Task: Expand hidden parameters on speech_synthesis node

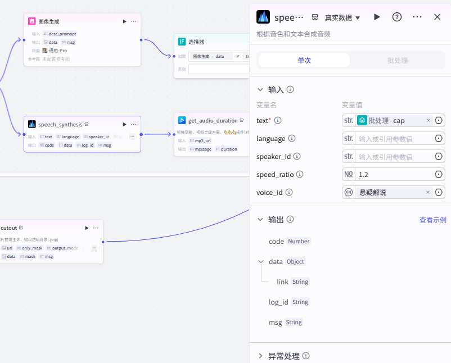Action: [132, 136]
